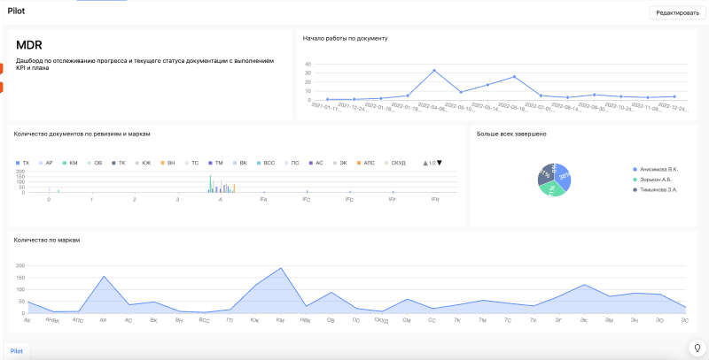Click the MDR dashboard heading
This screenshot has height=360, width=709.
29,44
